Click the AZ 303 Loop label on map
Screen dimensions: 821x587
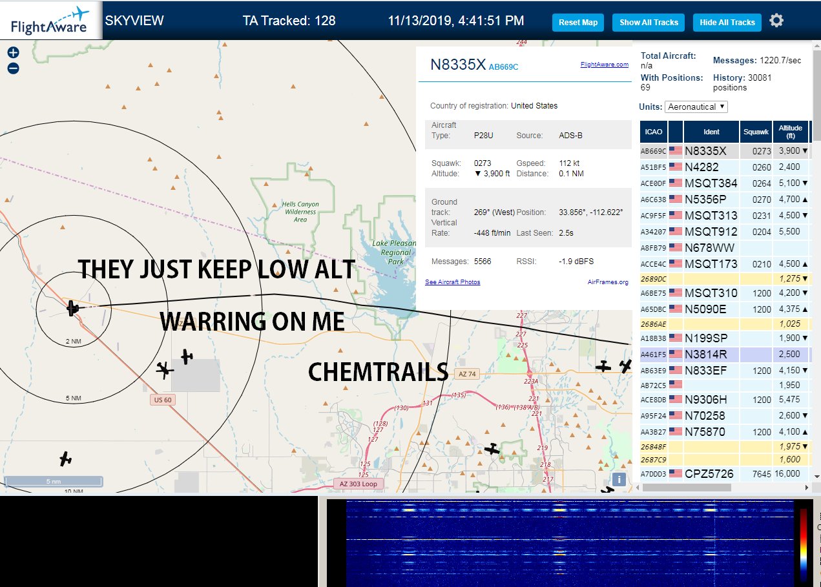[x=359, y=484]
